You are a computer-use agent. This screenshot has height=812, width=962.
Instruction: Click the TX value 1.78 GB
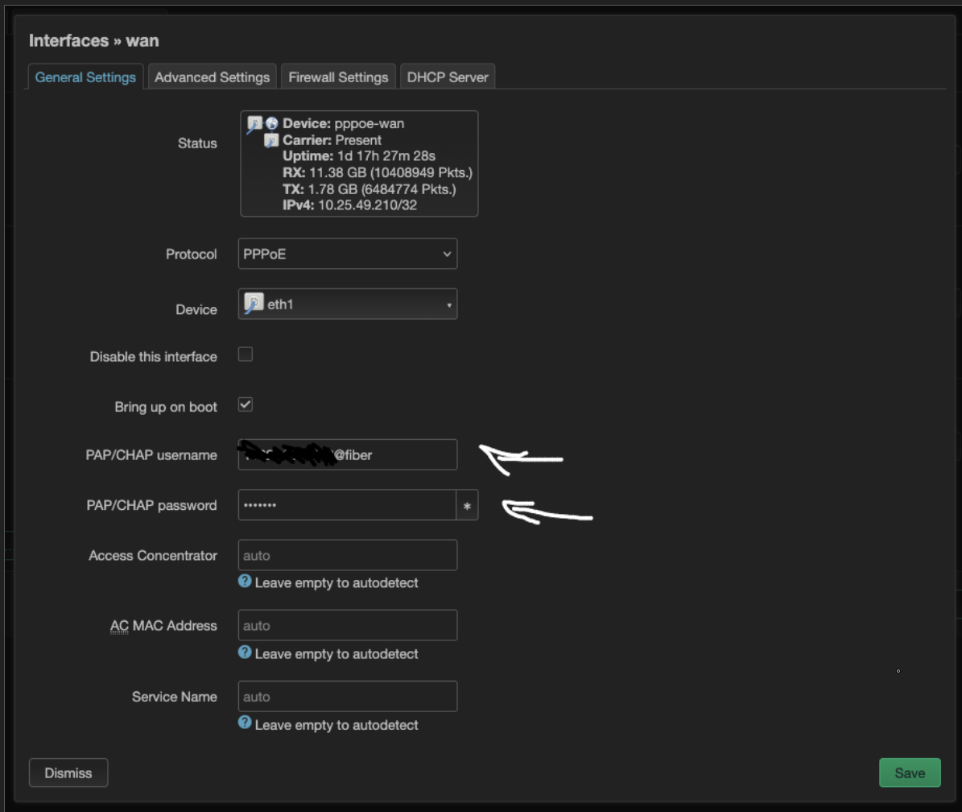click(x=332, y=189)
